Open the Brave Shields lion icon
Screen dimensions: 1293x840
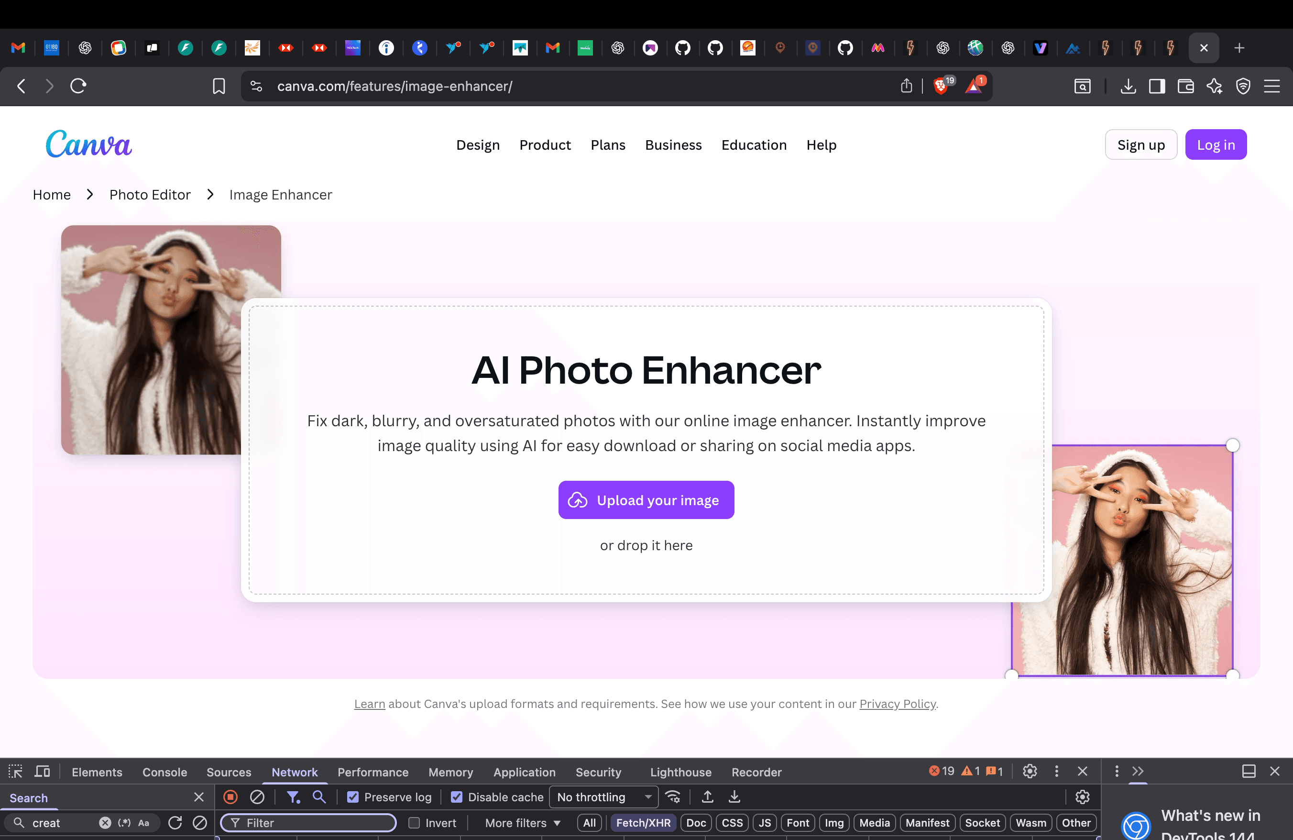pos(941,86)
